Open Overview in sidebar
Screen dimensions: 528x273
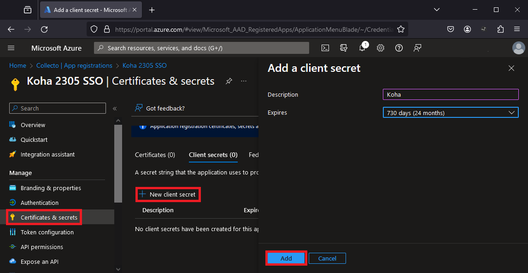(x=33, y=125)
